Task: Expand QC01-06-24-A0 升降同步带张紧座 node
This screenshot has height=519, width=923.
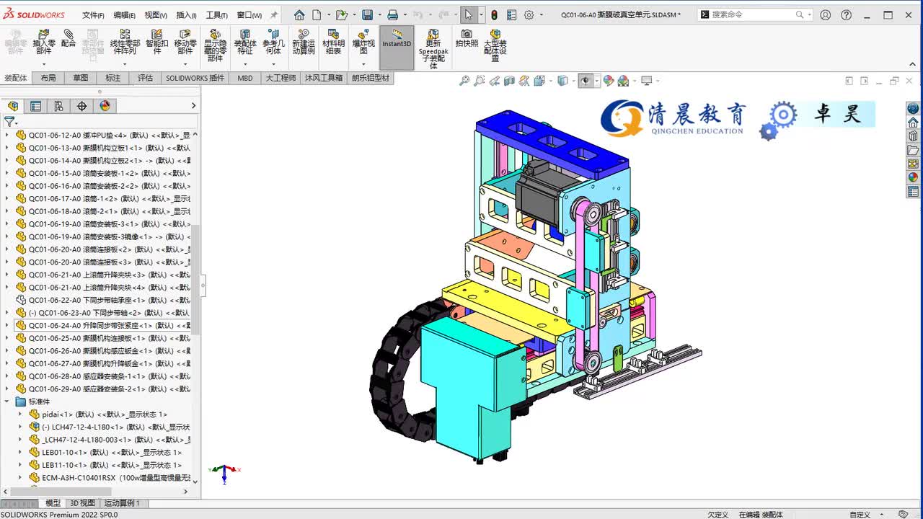Action: tap(7, 325)
